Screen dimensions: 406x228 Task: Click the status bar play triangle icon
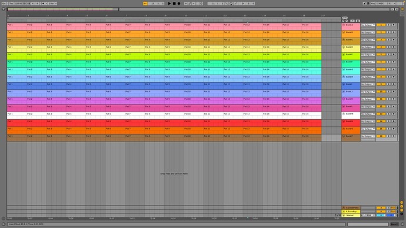pyautogui.click(x=4, y=224)
